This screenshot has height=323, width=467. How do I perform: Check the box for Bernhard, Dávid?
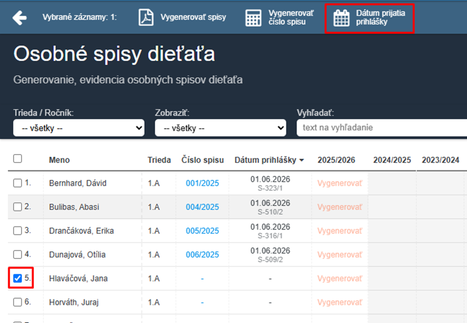18,183
